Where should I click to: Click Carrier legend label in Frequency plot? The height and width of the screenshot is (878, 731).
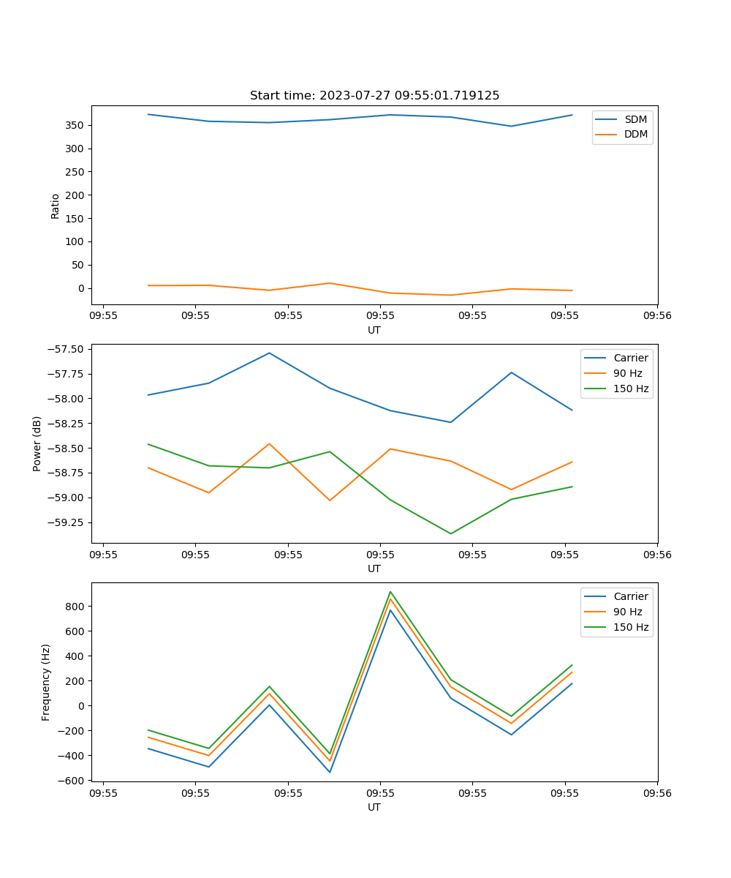pos(630,596)
